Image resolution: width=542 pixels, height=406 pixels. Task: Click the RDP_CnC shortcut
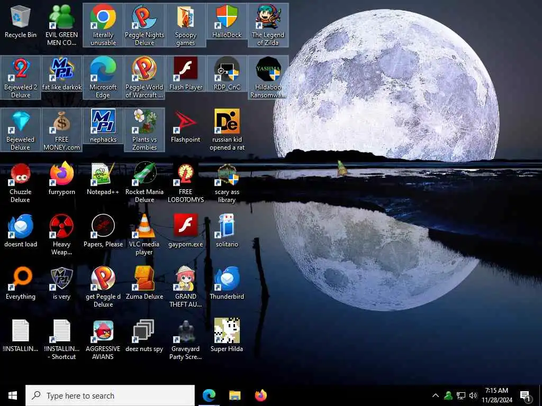[227, 73]
